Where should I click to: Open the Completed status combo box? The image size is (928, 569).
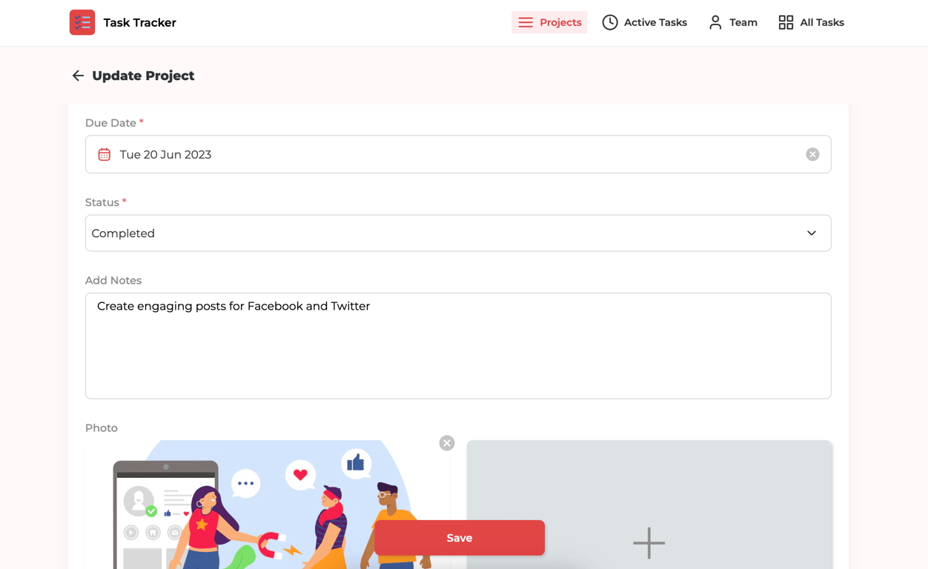pyautogui.click(x=458, y=233)
